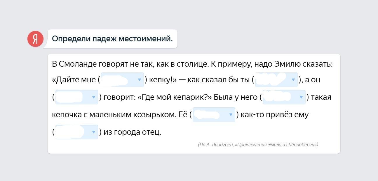Click the red Yandex "Я" avatar icon
Viewport: 378px width, 181px height.
point(35,39)
